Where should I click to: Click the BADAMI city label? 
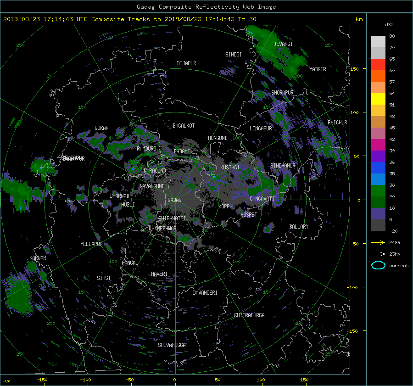click(182, 151)
